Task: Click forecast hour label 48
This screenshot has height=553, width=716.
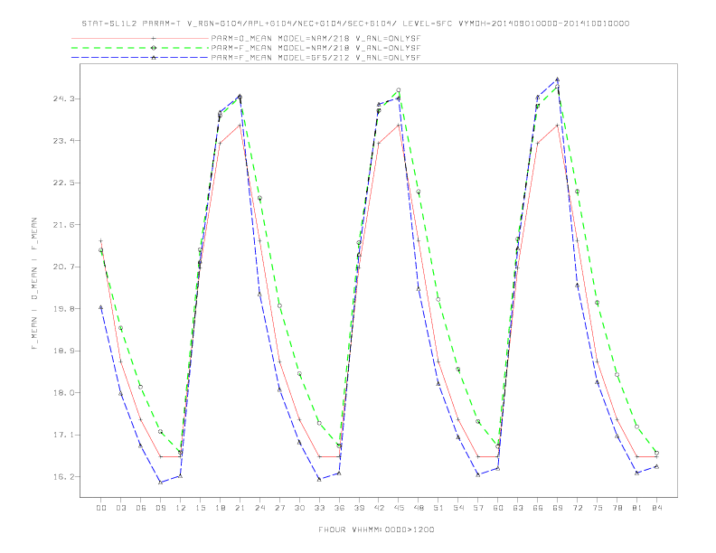Action: click(419, 508)
